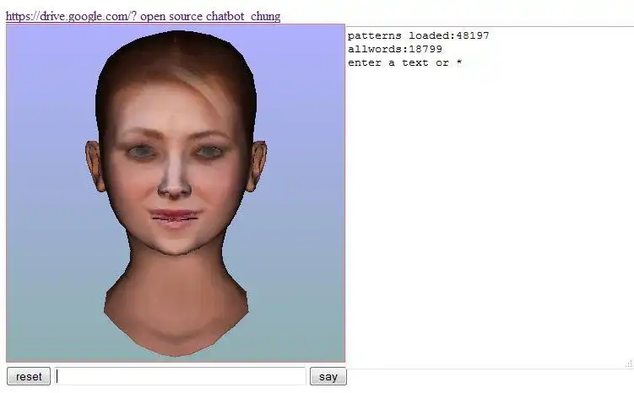
Task: Click the 'allwords:18799' log line
Action: 395,49
